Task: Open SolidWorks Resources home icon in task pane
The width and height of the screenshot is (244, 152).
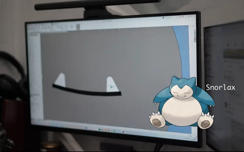Action: pyautogui.click(x=195, y=30)
